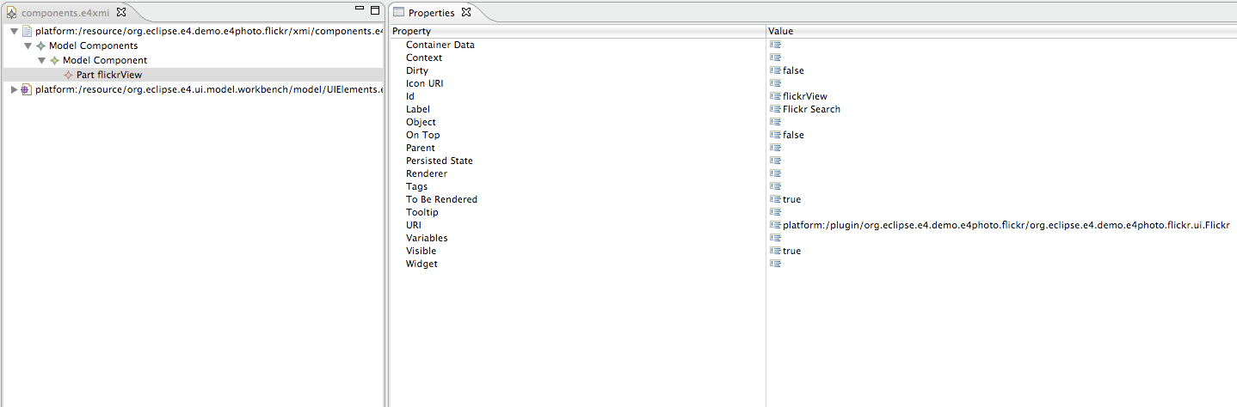Switch to the Properties tab

tap(430, 13)
